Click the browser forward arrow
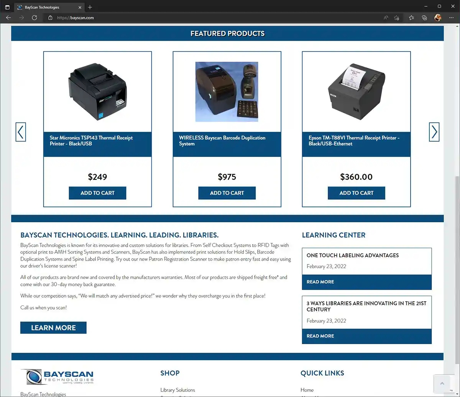The width and height of the screenshot is (460, 397). (x=21, y=18)
